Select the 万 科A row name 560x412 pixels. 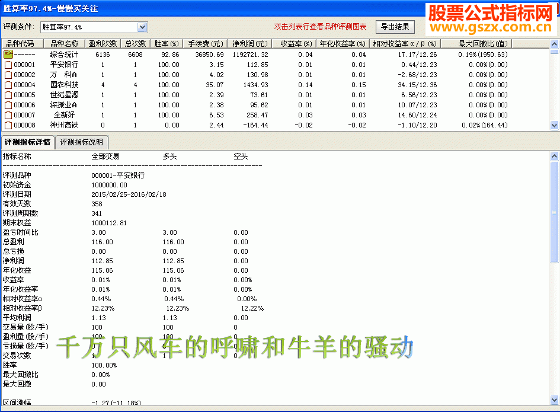(63, 75)
